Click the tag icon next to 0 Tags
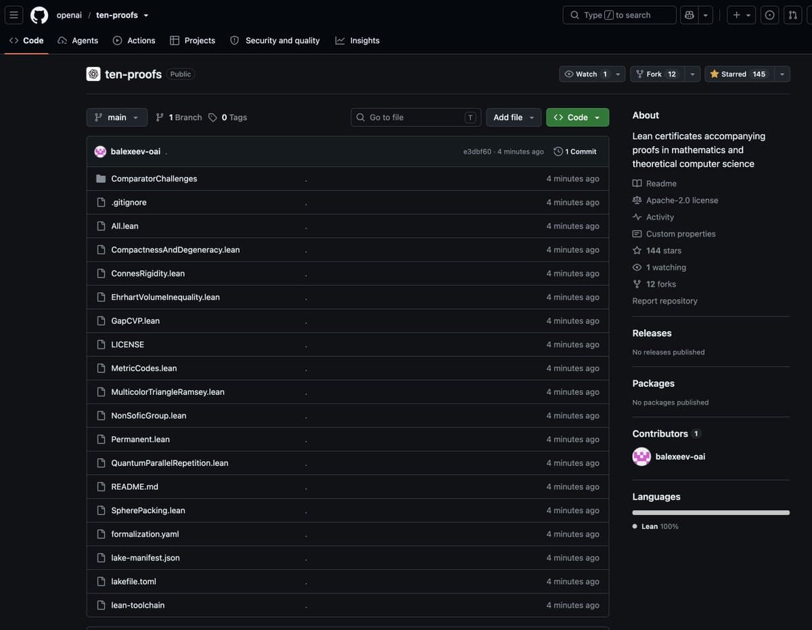Viewport: 812px width, 630px height. coord(212,117)
